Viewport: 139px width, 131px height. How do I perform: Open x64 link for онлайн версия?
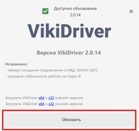tap(41, 104)
